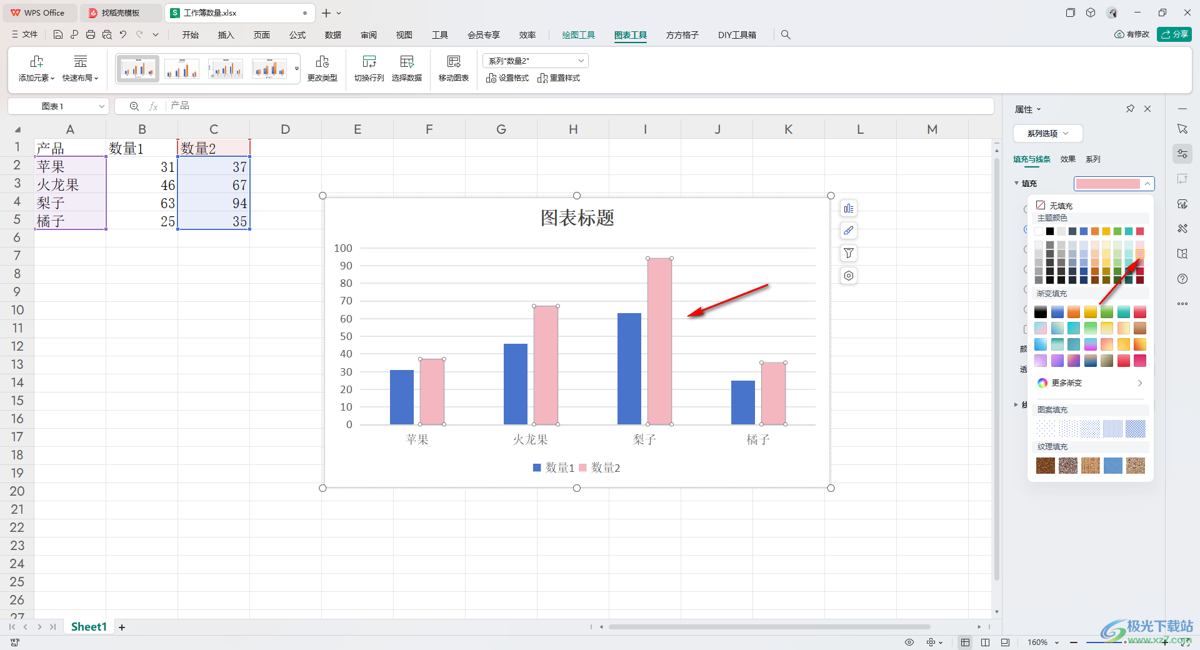
Task: Open the Series Options (系列选项) dropdown
Action: (x=1047, y=134)
